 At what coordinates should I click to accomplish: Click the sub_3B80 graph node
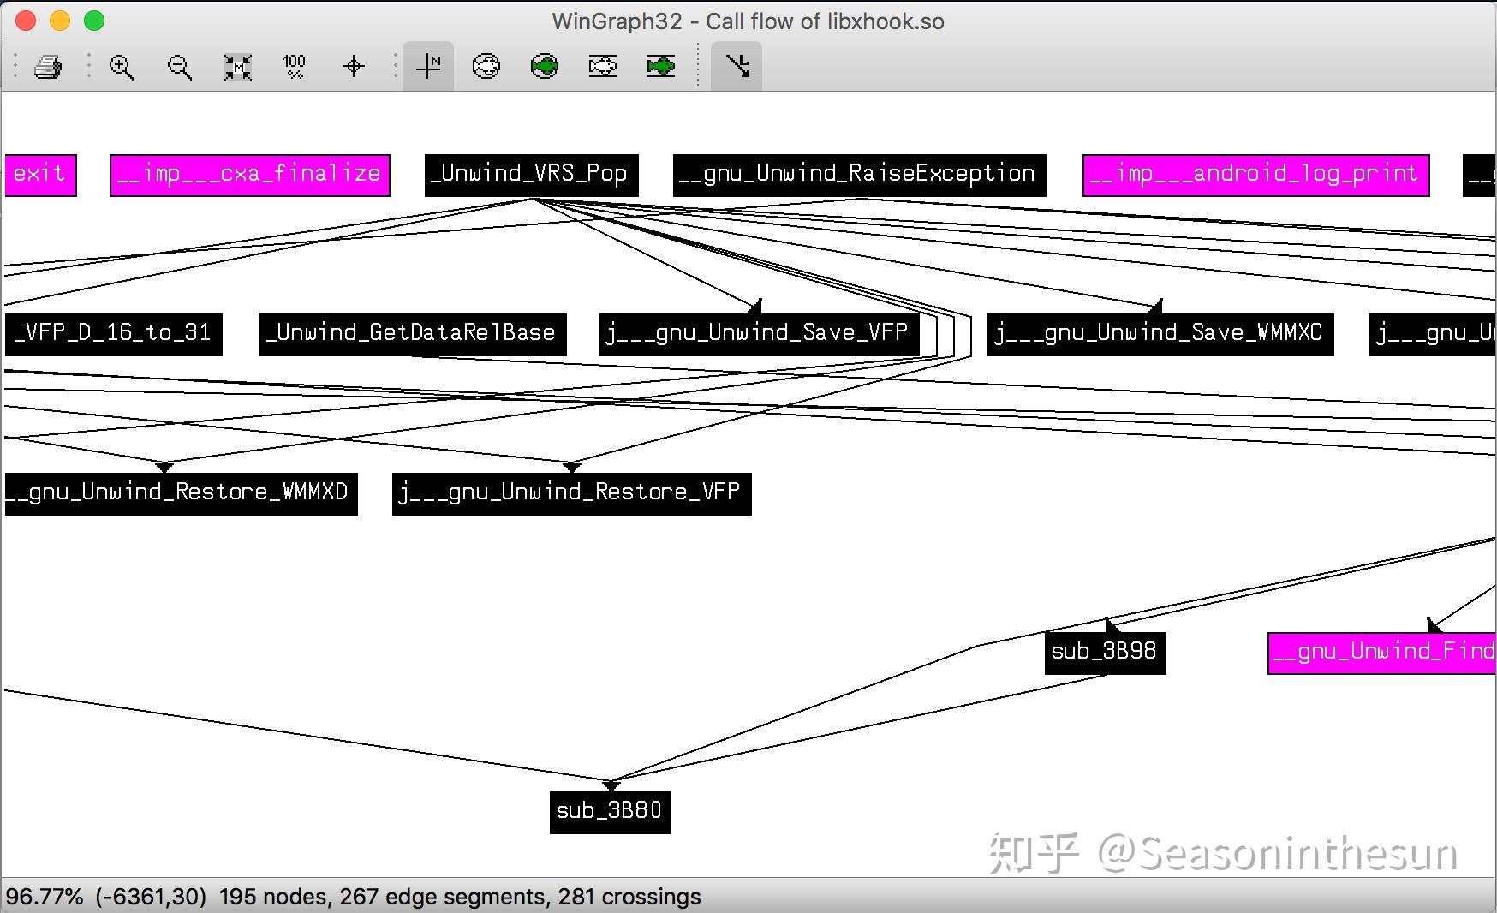(610, 812)
